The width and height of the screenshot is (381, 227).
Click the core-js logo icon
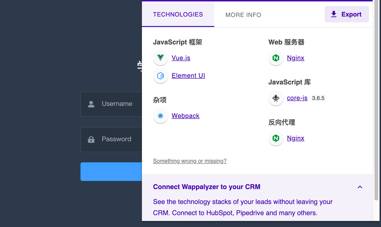coord(276,98)
